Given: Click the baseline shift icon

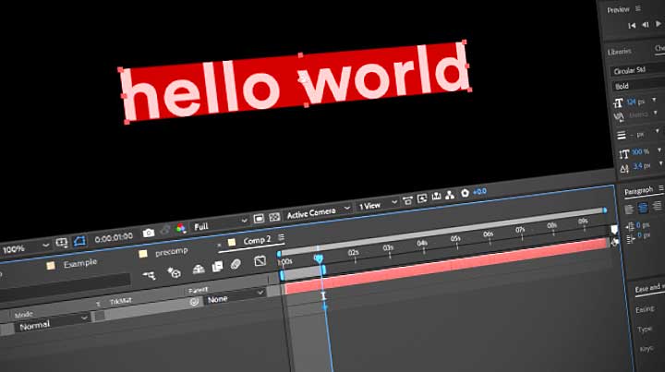Looking at the screenshot, I should (624, 169).
